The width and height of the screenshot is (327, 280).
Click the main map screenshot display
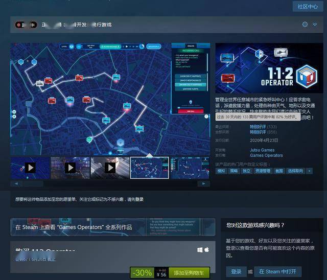110,99
